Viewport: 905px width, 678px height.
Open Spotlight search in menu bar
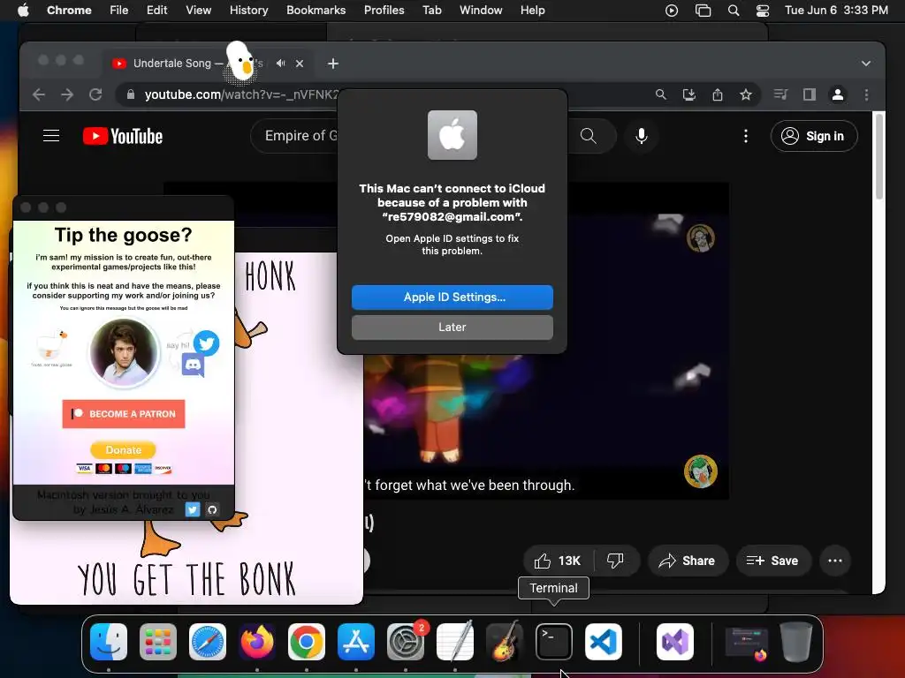coord(733,11)
